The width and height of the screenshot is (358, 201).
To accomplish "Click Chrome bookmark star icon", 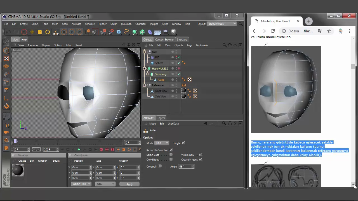I will coord(329,31).
